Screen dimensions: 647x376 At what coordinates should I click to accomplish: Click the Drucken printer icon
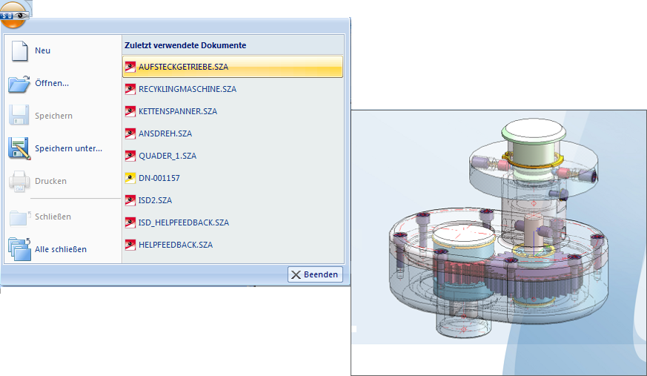tap(19, 181)
